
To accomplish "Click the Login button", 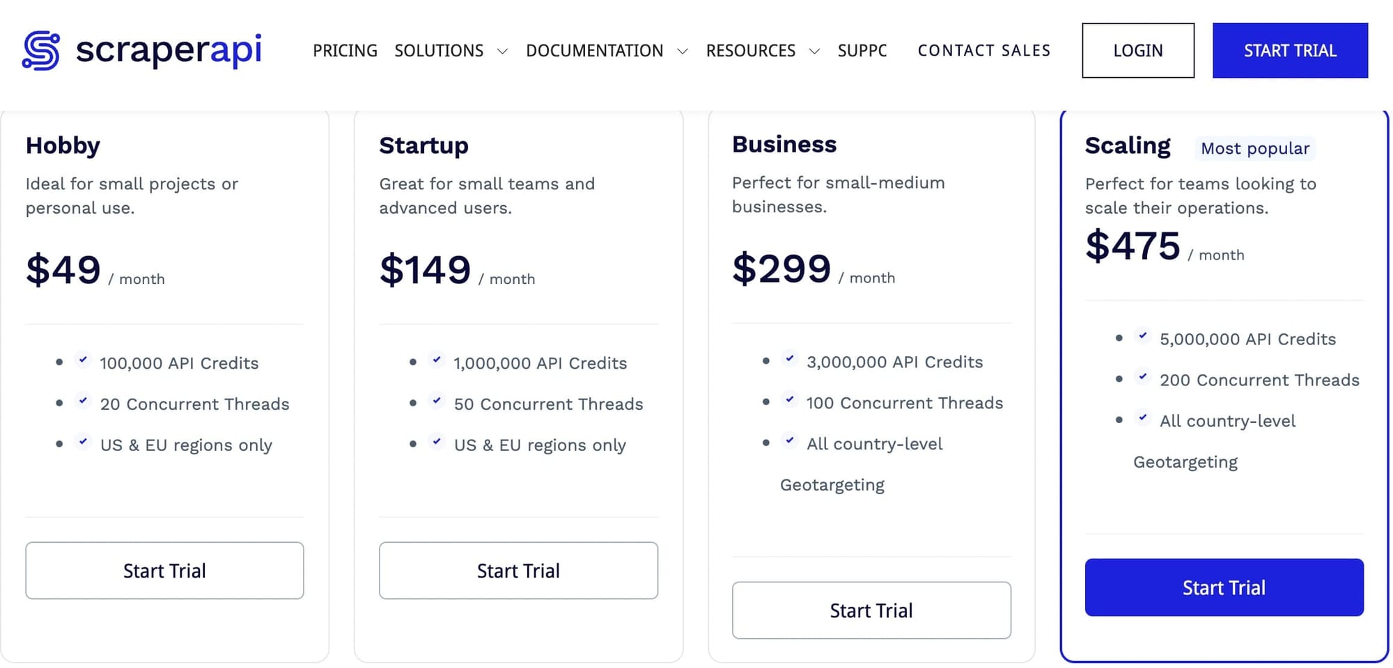I will tap(1137, 49).
